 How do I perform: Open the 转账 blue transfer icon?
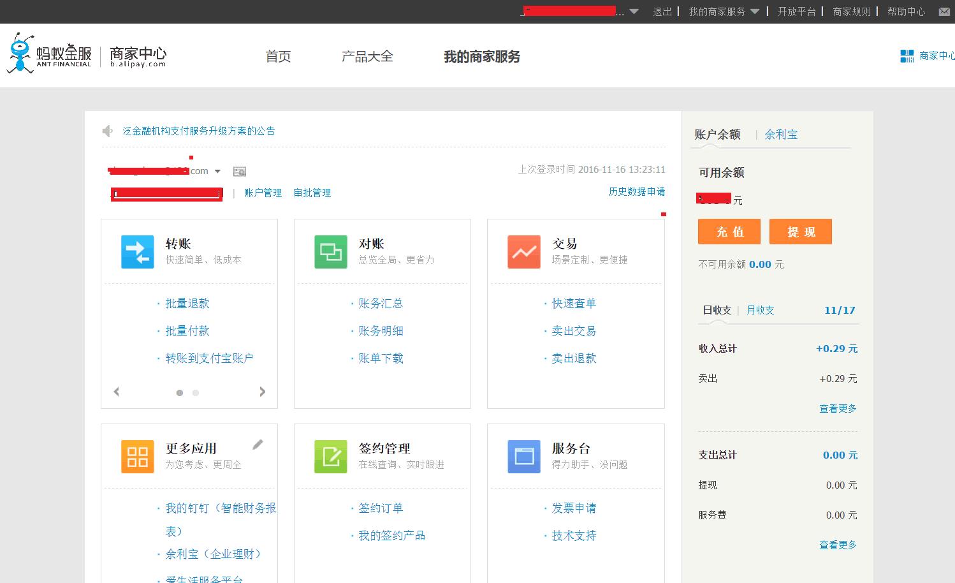click(138, 251)
